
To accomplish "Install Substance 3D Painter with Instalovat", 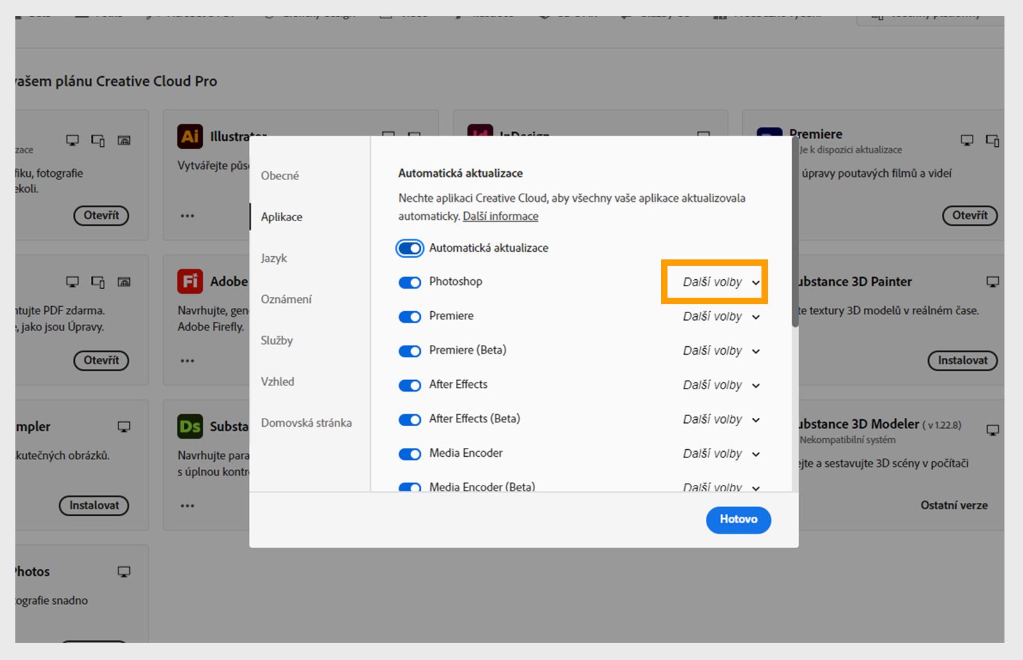I will [962, 360].
